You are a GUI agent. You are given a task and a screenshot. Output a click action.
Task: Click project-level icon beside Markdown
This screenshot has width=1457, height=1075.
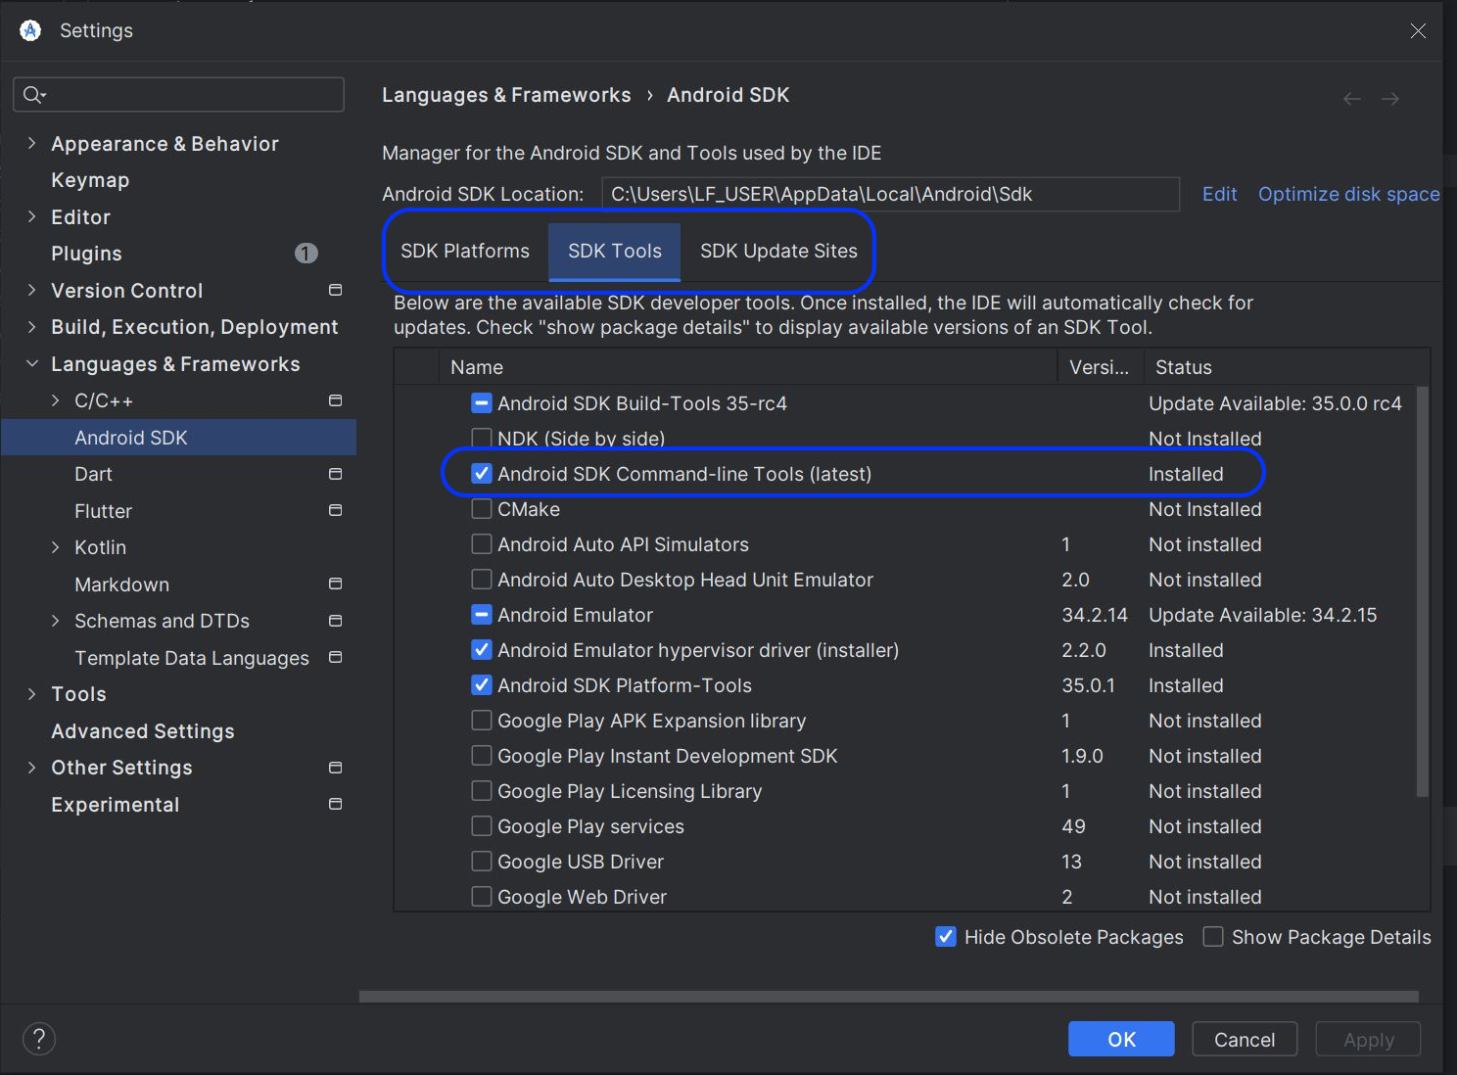(x=335, y=584)
